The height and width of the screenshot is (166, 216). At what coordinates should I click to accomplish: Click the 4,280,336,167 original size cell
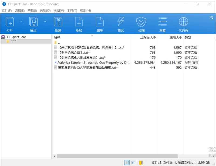tap(171, 63)
